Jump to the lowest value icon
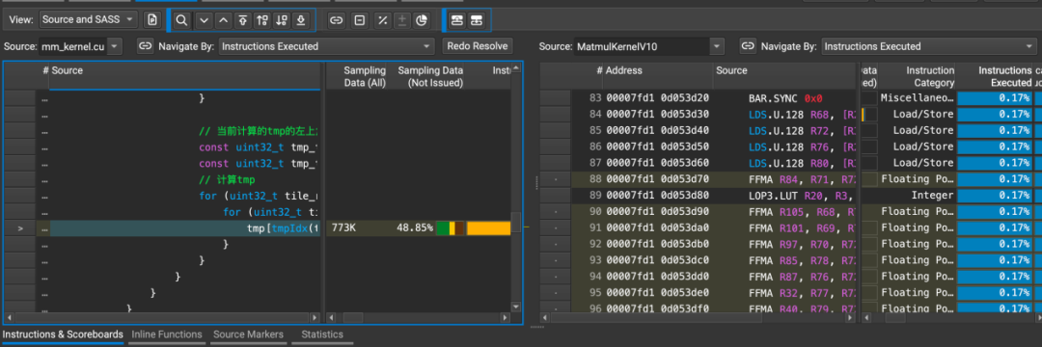1042x347 pixels. click(x=300, y=20)
